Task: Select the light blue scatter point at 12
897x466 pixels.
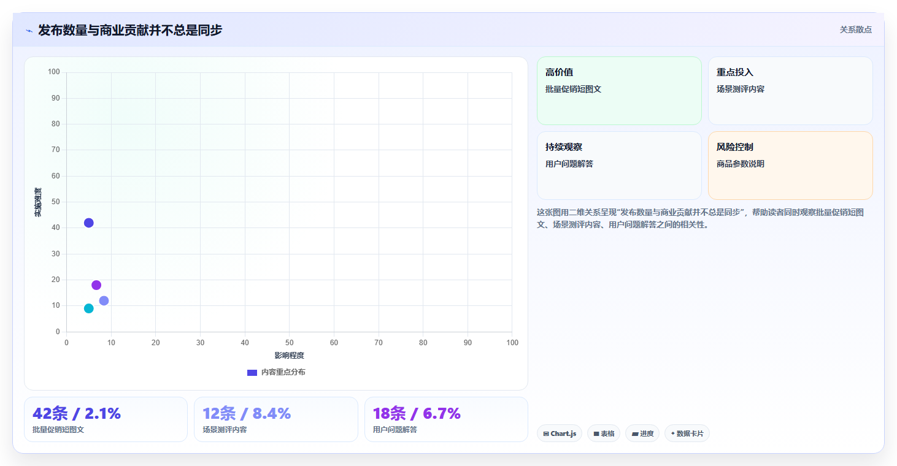Action: point(104,300)
